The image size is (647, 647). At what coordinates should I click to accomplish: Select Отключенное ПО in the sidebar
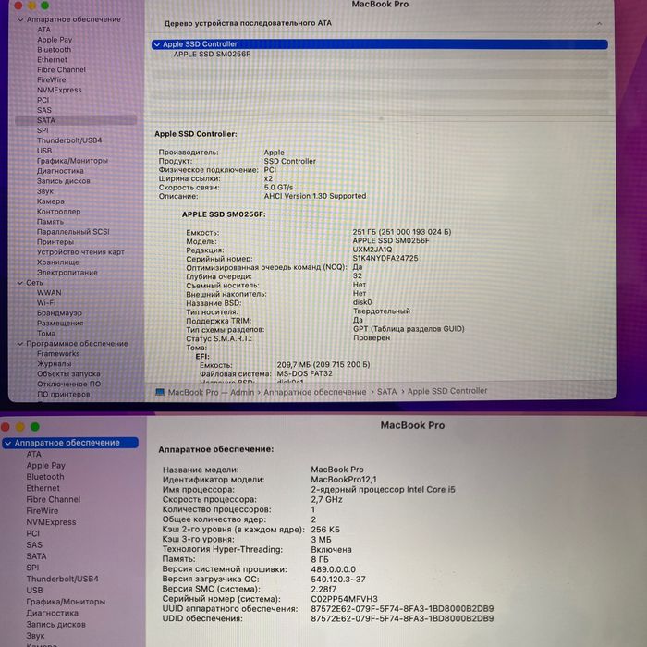(69, 384)
